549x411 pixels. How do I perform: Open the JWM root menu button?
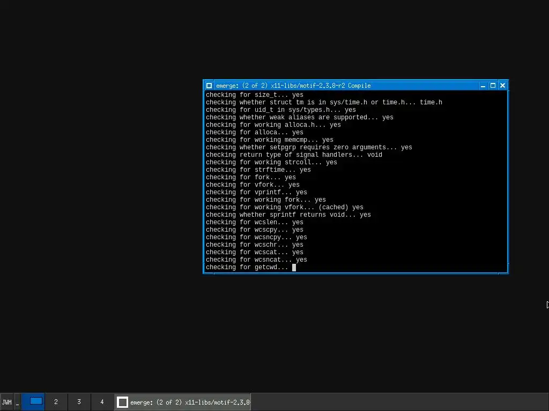click(x=6, y=402)
